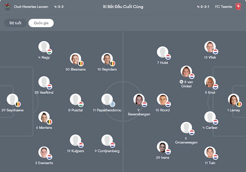246x172 pixels.
Task: Click the captain badge on van Ginkel
Action: tap(181, 82)
